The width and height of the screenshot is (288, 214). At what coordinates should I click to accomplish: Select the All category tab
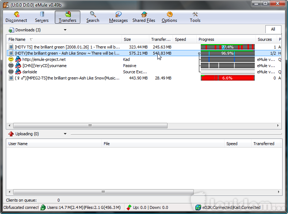[273, 29]
